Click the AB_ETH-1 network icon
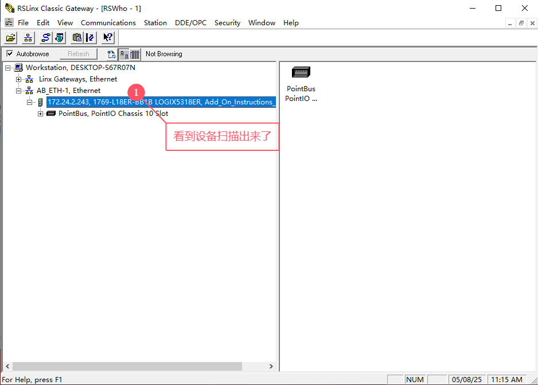The image size is (538, 385). [29, 91]
